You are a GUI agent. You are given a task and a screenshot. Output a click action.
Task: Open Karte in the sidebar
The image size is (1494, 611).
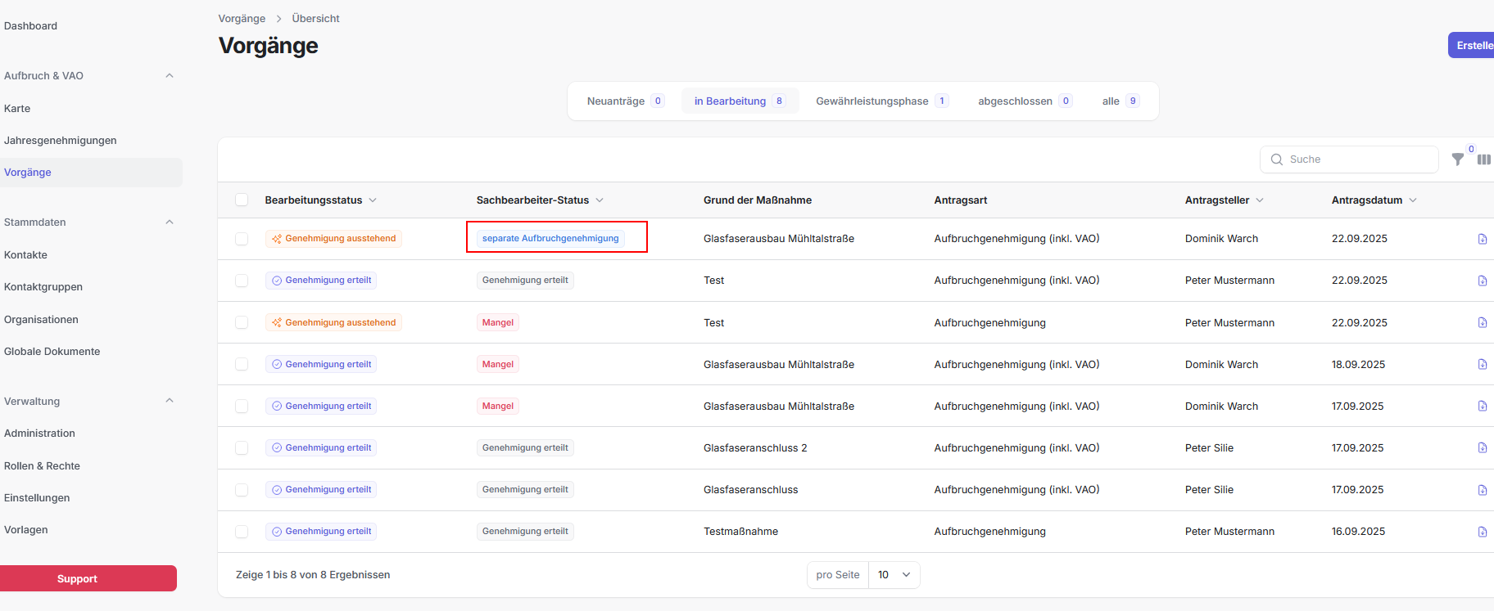pos(17,108)
